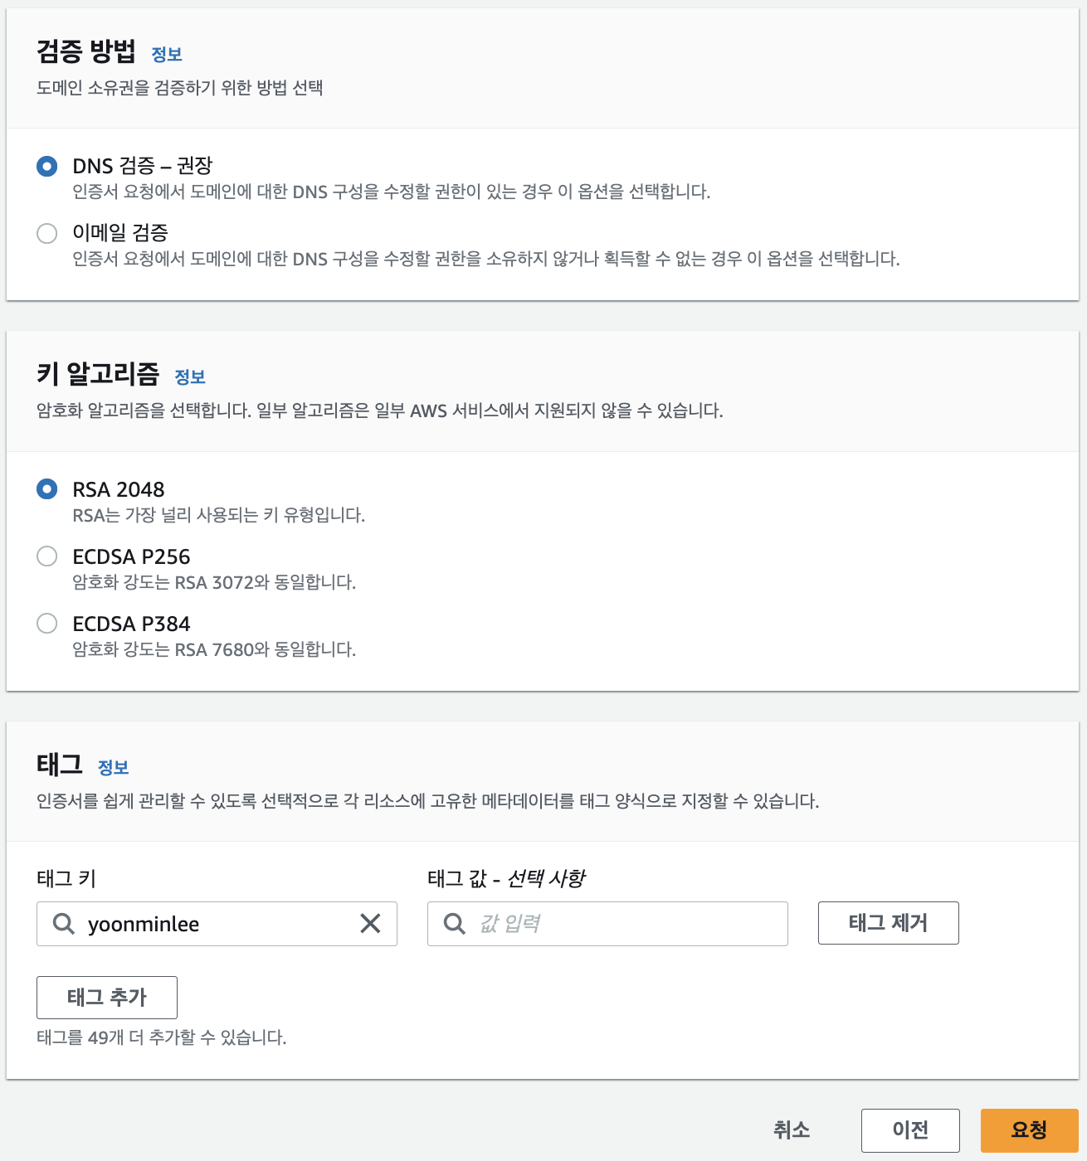
Task: Go back with the 이전 button
Action: pos(910,1130)
